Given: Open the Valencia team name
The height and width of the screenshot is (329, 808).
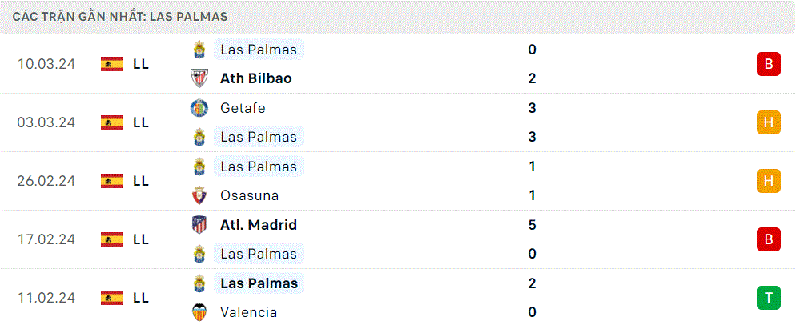Looking at the screenshot, I should (x=248, y=312).
